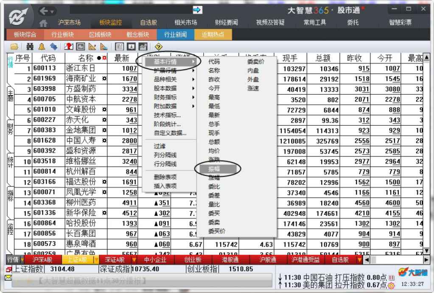Open dropdown arrow next to 深证A股 tab
Image resolution: width=434 pixels, height=293 pixels.
click(134, 260)
